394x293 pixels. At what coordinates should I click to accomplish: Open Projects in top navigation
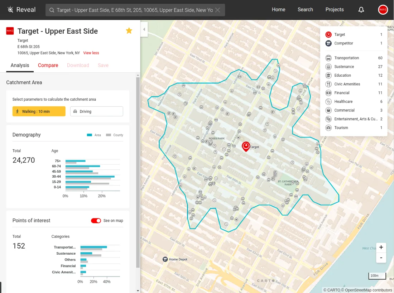[334, 10]
